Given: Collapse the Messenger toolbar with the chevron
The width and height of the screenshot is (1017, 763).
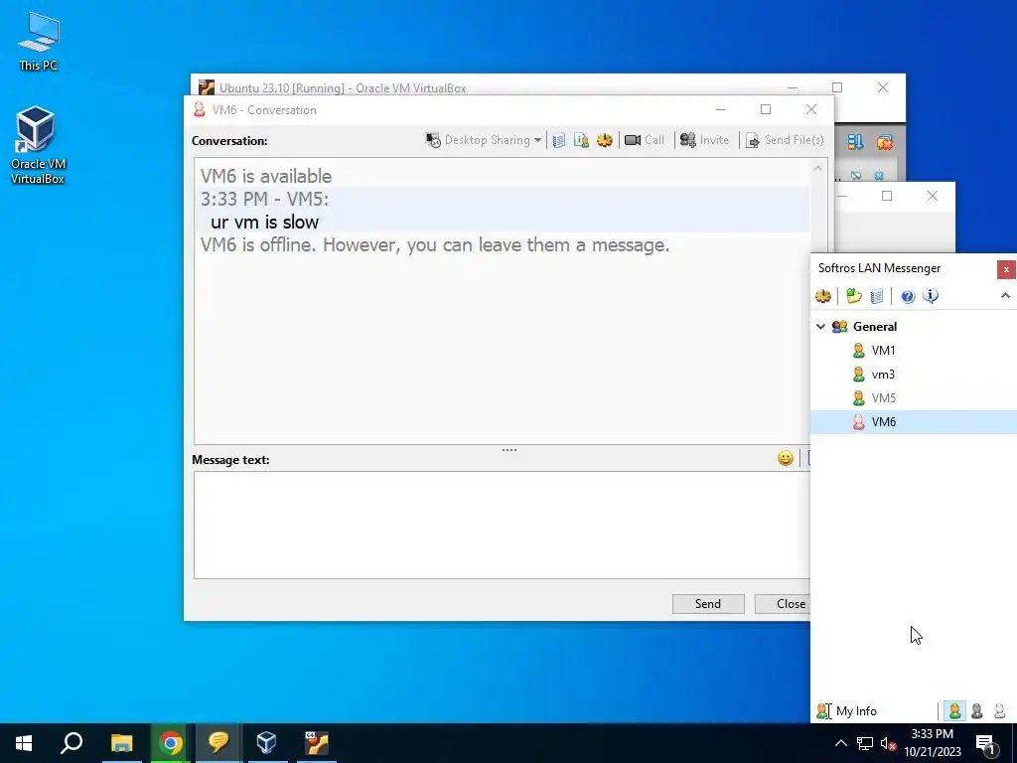Looking at the screenshot, I should tap(1005, 296).
